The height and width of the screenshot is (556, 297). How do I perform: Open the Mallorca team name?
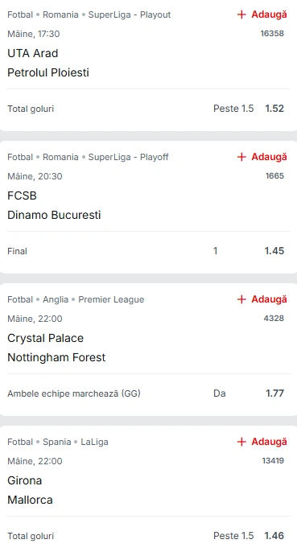click(x=30, y=500)
